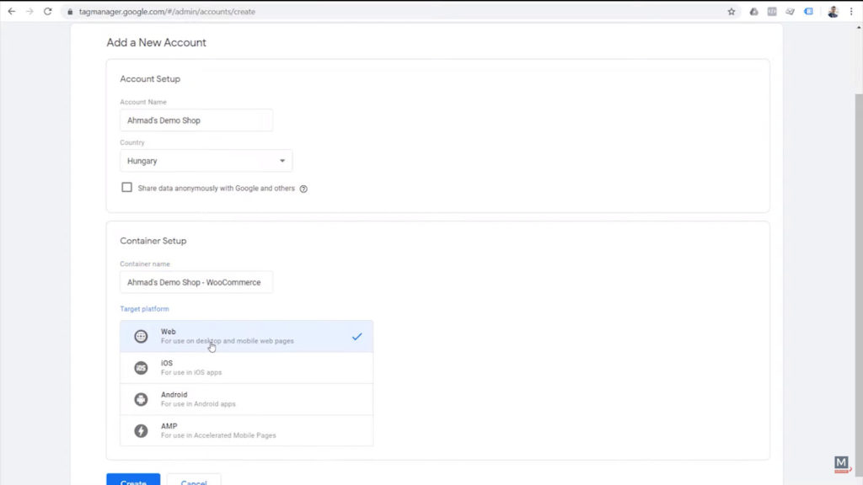The width and height of the screenshot is (863, 485).
Task: Click the grid-style extension icon in the toolbar
Action: pos(772,11)
